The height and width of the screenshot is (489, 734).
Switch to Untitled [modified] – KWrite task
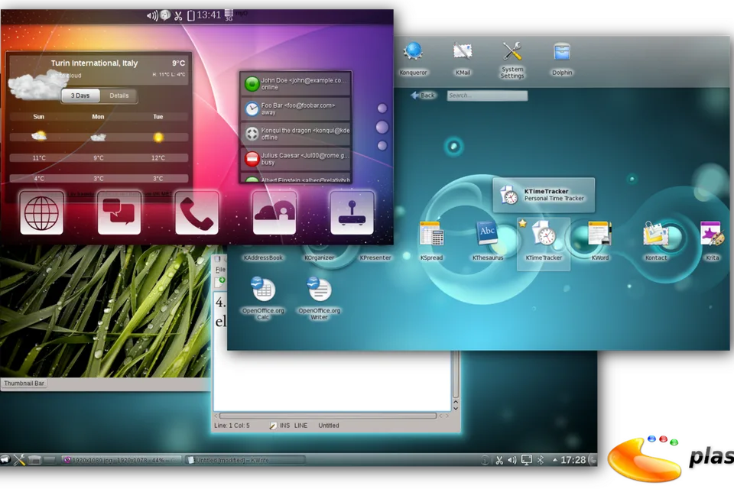(245, 460)
